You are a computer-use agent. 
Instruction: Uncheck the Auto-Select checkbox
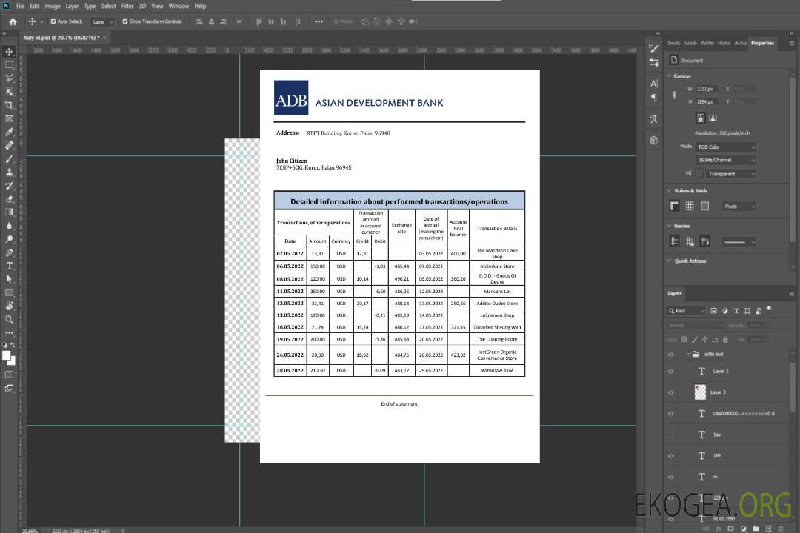coord(53,21)
